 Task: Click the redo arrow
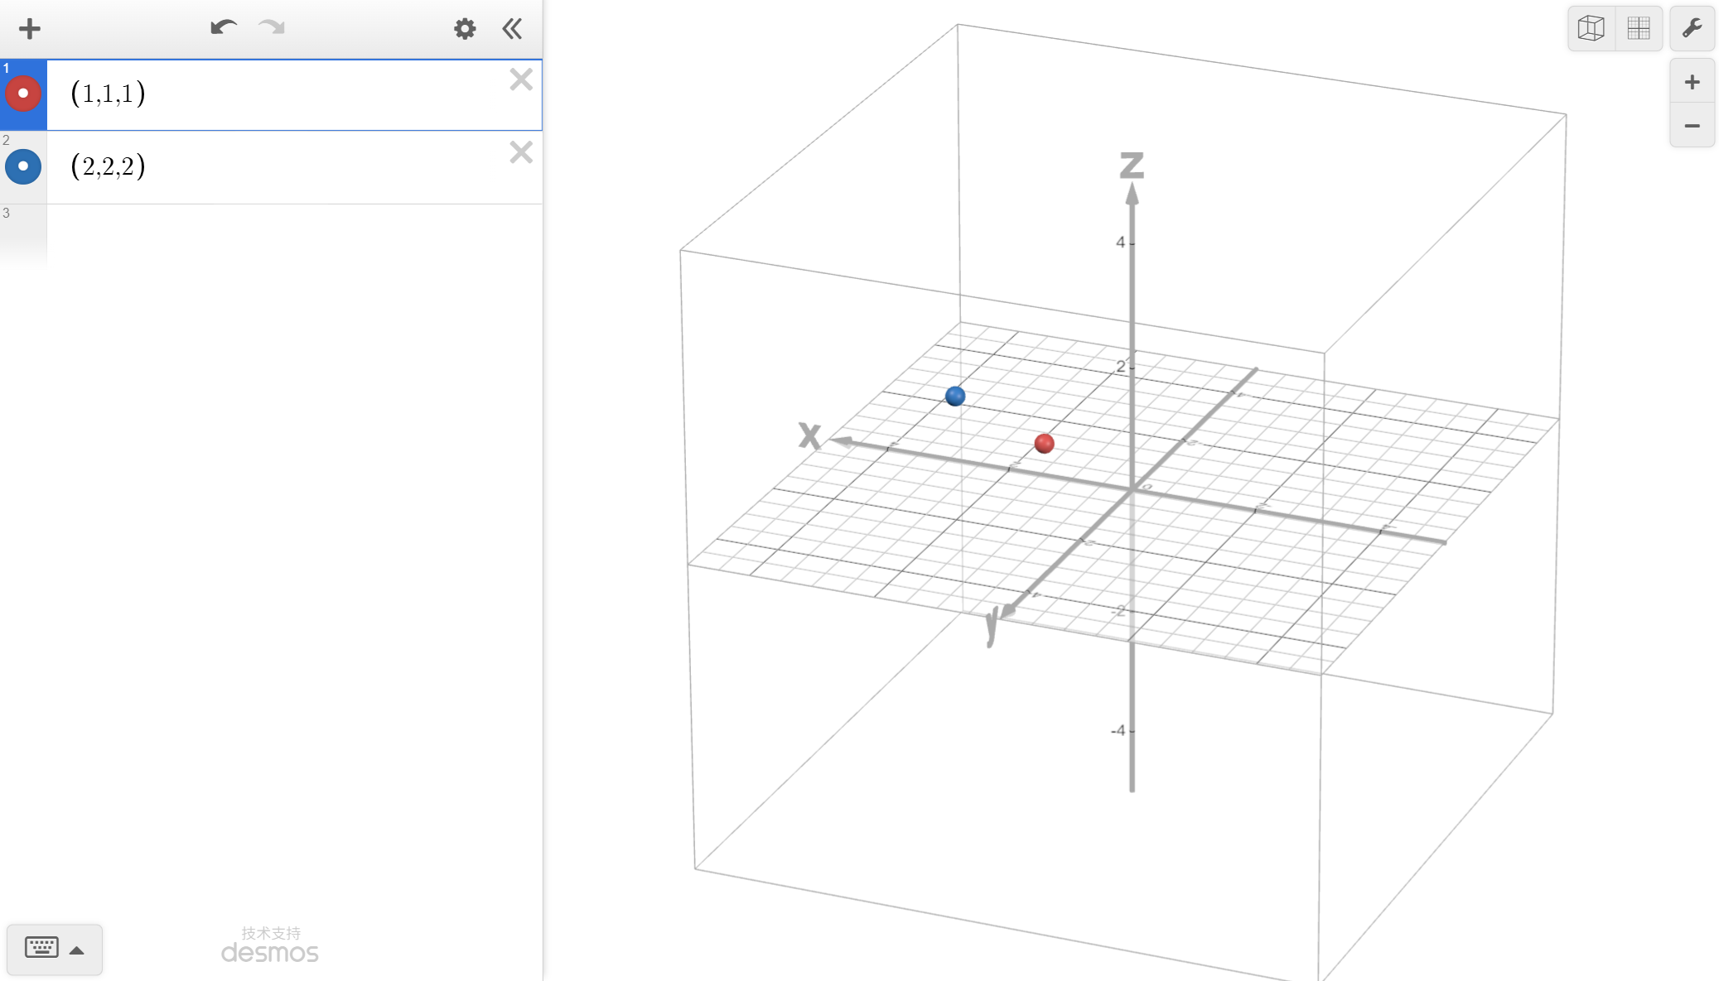[x=272, y=28]
